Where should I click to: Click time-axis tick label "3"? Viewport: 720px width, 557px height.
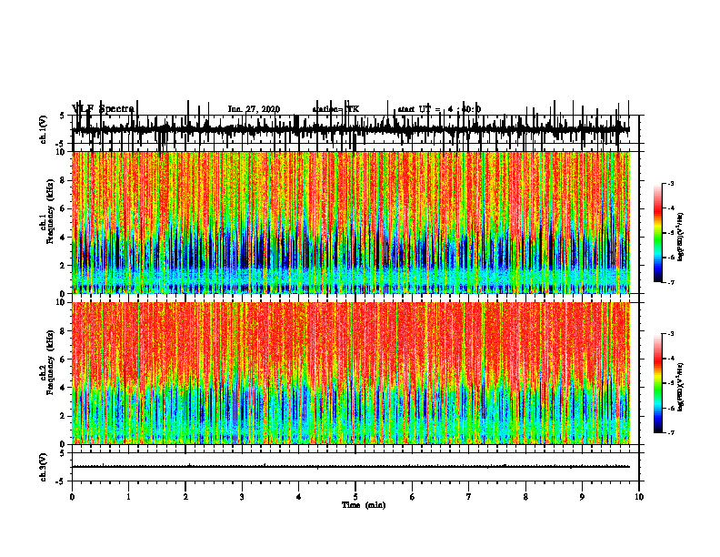pos(242,497)
